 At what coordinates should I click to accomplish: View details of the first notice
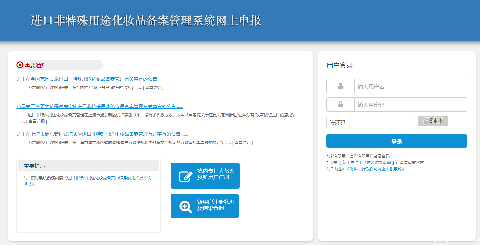coord(153,88)
